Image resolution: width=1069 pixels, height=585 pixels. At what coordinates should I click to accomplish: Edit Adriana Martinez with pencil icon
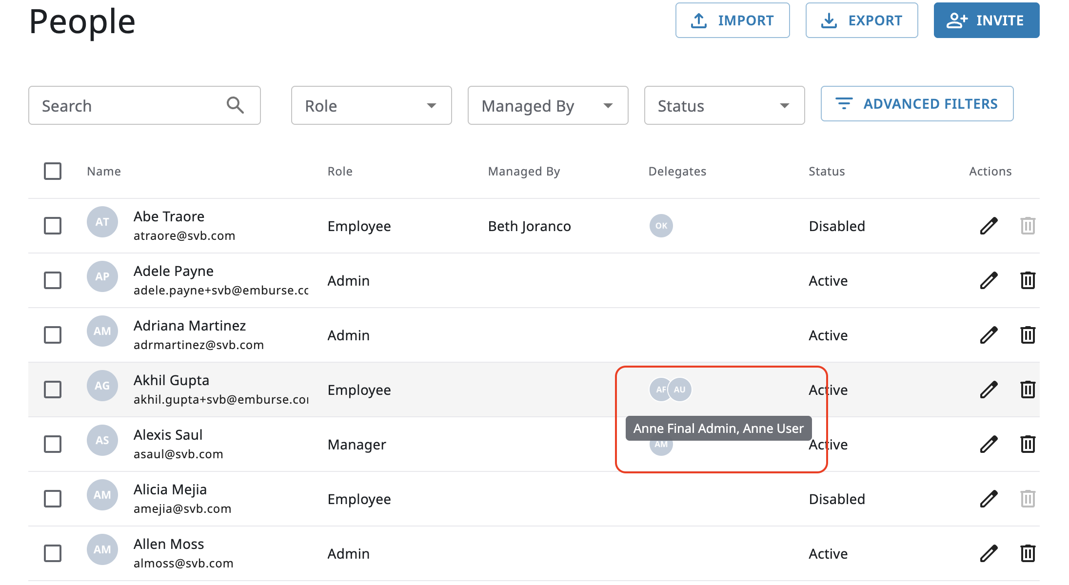point(989,335)
